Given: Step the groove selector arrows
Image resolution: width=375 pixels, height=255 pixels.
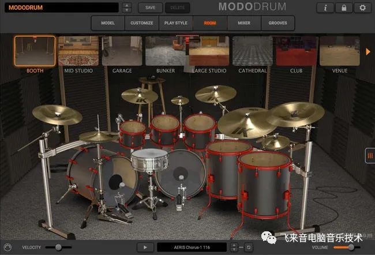Looking at the screenshot, I should pos(234,247).
